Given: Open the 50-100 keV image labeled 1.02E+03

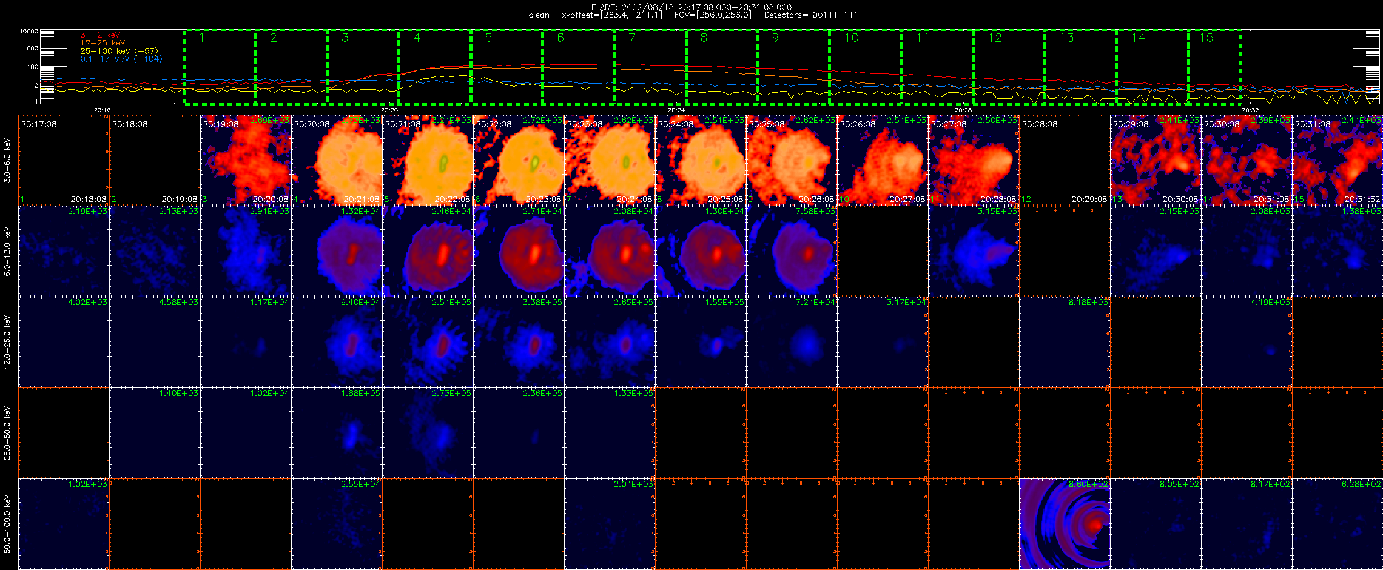Looking at the screenshot, I should tap(64, 524).
